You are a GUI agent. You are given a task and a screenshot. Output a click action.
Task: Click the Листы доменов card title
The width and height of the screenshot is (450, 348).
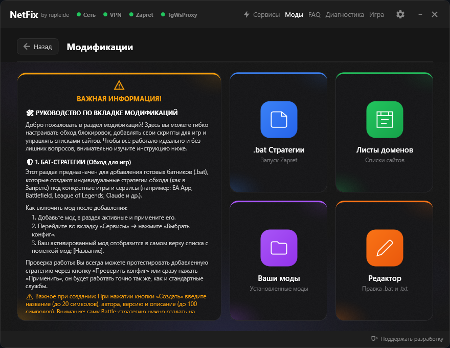click(x=385, y=150)
